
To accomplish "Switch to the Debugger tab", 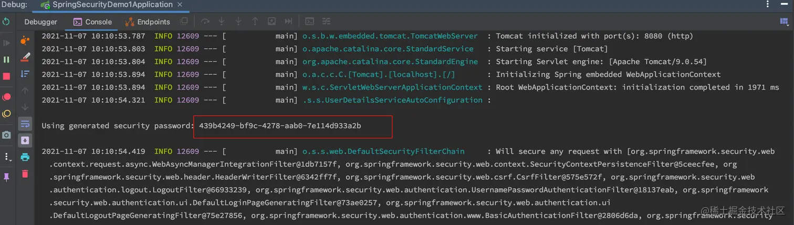I will [x=41, y=22].
